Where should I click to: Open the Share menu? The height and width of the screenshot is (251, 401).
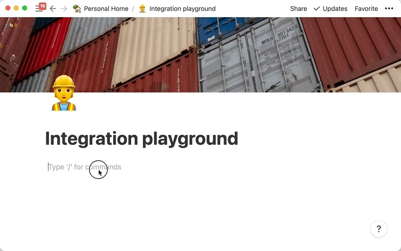tap(298, 8)
